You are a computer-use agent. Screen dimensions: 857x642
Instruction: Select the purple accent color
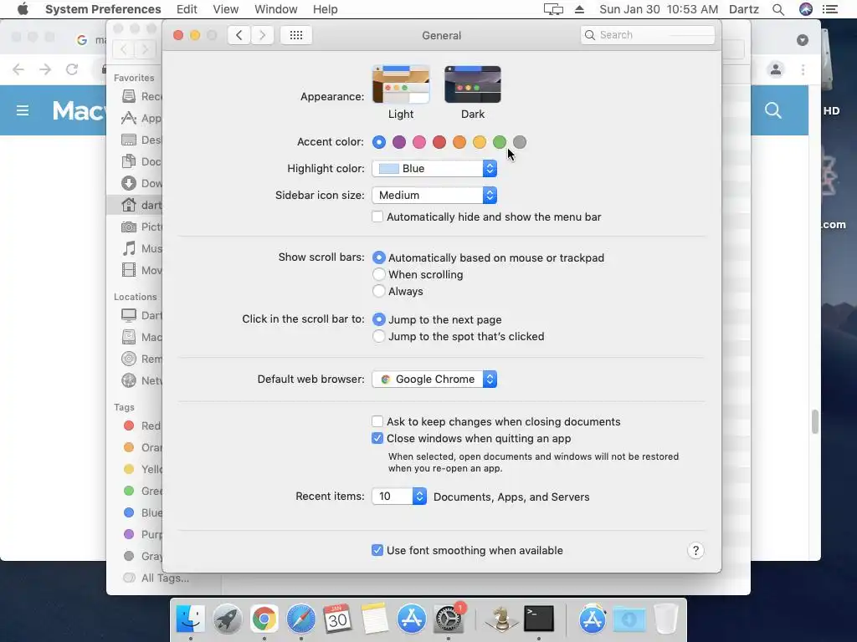[x=399, y=142]
